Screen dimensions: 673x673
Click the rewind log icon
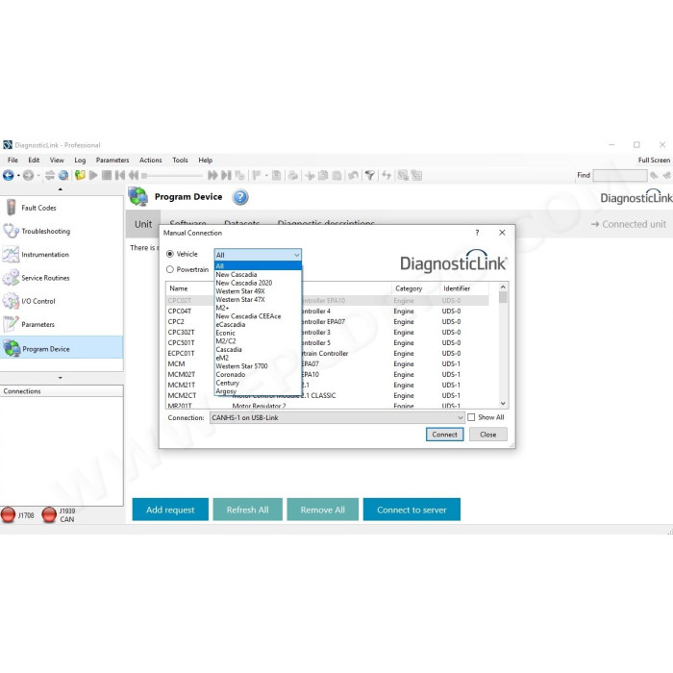point(134,175)
